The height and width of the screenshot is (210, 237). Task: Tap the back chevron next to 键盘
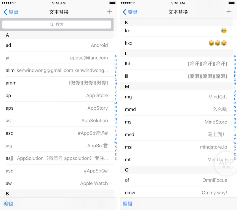(5, 12)
